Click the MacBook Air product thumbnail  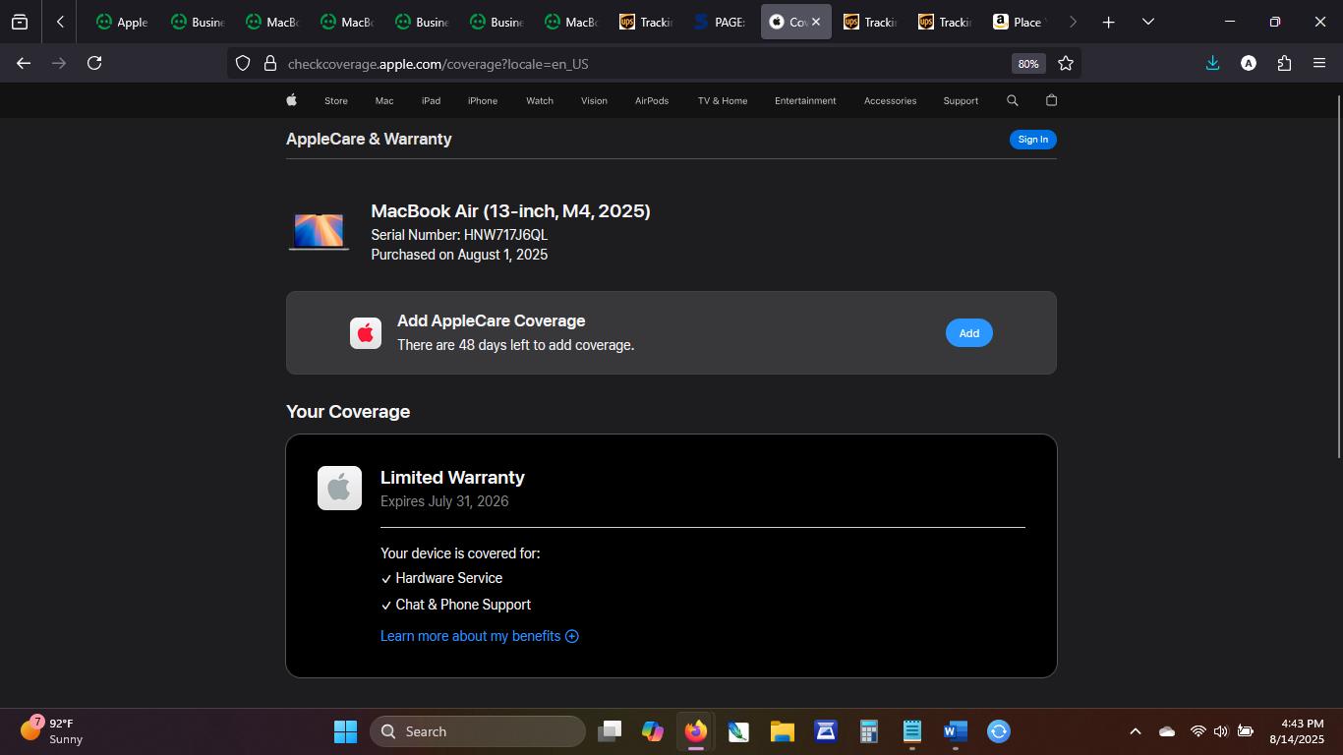point(319,232)
